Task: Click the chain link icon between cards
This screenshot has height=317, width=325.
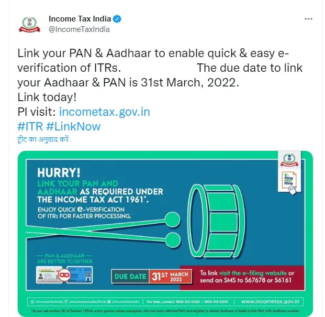Action: [x=64, y=275]
